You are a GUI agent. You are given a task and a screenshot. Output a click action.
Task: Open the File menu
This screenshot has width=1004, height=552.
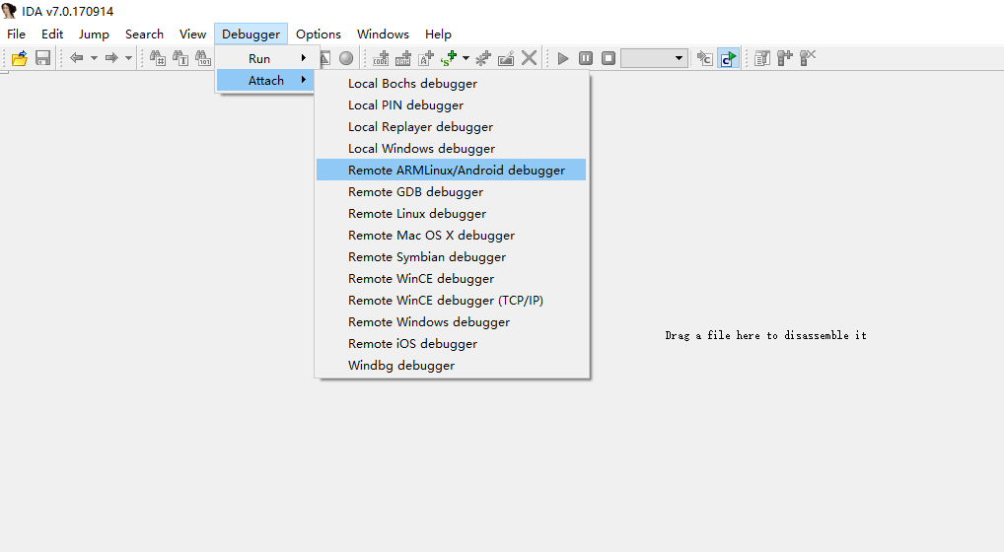(16, 34)
